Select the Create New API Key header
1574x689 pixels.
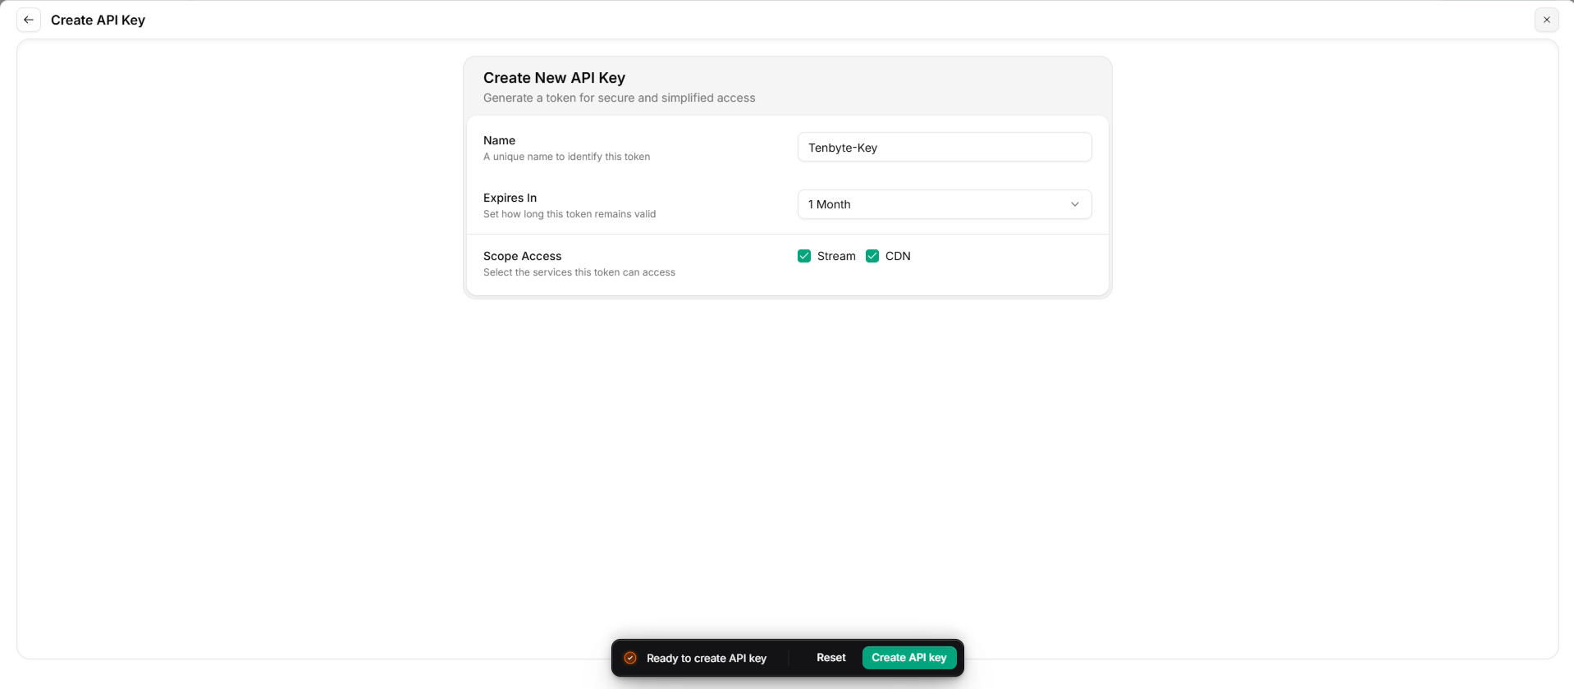tap(554, 77)
